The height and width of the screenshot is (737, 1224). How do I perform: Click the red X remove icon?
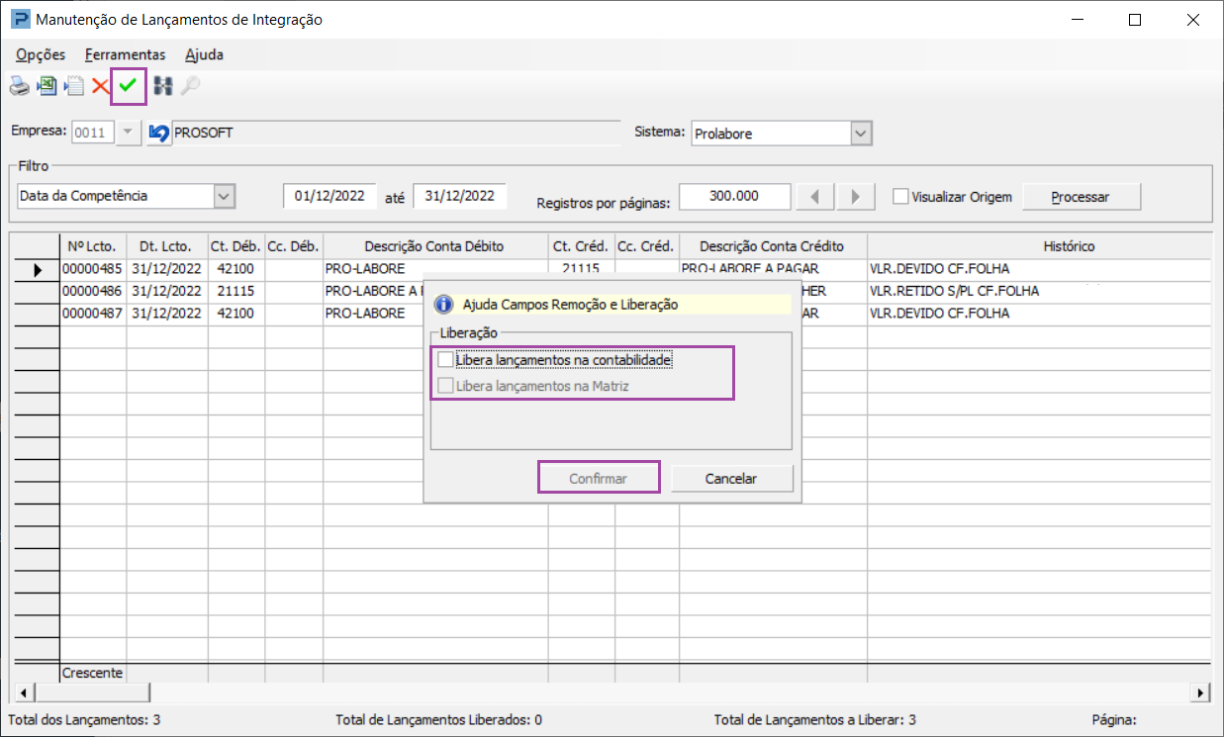pyautogui.click(x=100, y=86)
